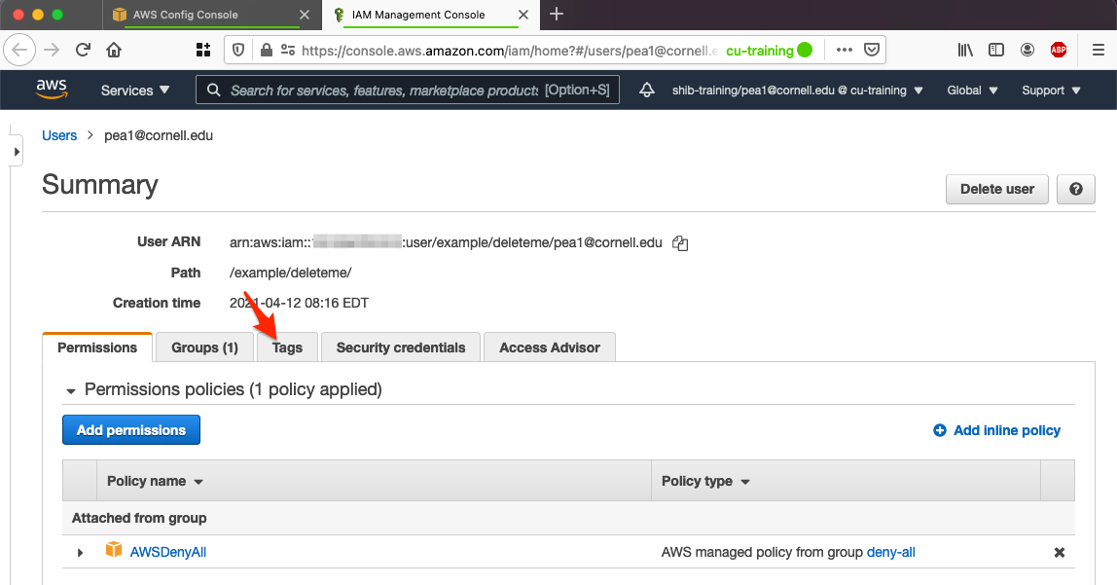Click the Attached from group row
This screenshot has height=585, width=1117.
pyautogui.click(x=568, y=518)
